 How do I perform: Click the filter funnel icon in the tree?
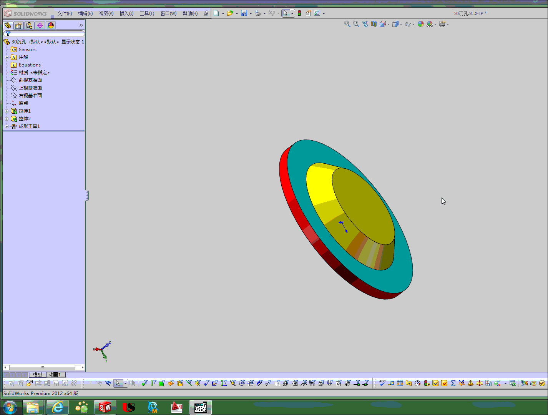tap(8, 34)
